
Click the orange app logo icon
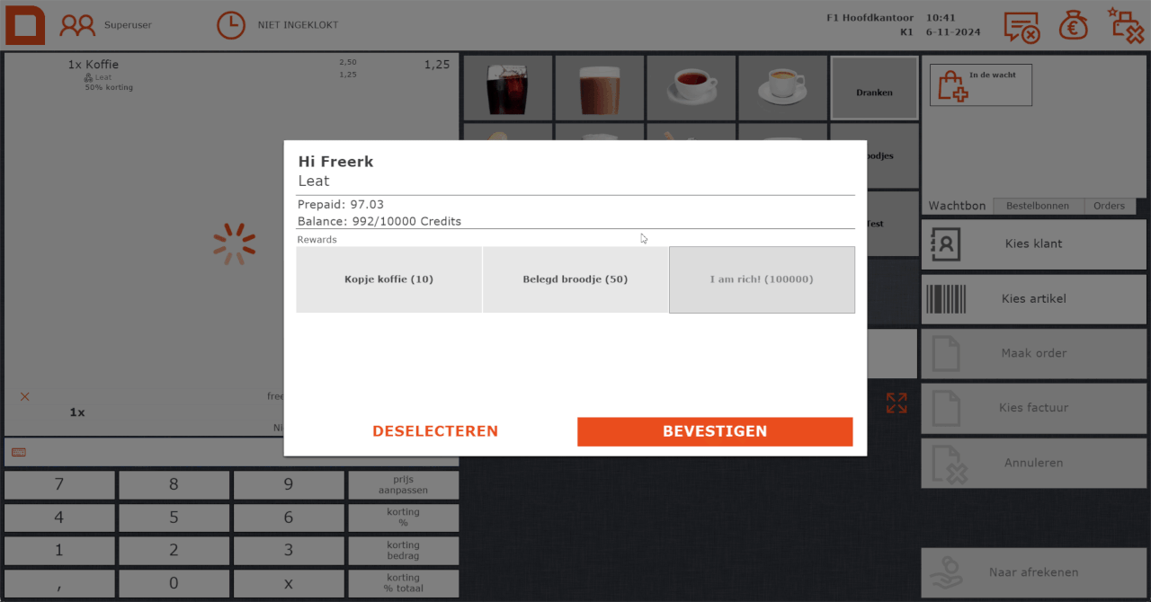[x=24, y=24]
